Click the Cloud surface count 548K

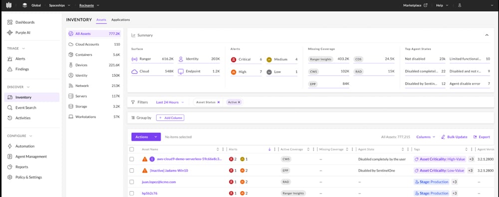[169, 71]
